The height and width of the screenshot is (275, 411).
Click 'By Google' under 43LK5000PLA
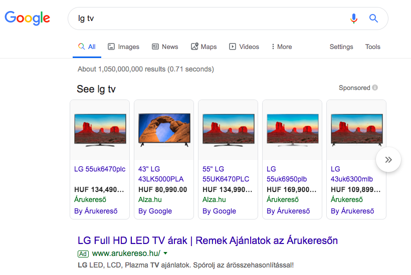tap(155, 211)
